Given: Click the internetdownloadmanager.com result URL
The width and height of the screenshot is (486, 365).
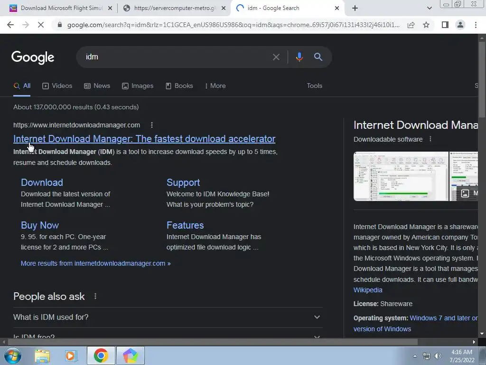Looking at the screenshot, I should click(76, 125).
